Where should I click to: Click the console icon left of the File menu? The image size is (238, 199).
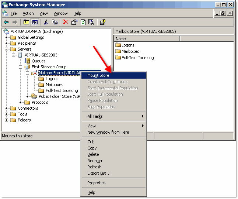click(6, 13)
